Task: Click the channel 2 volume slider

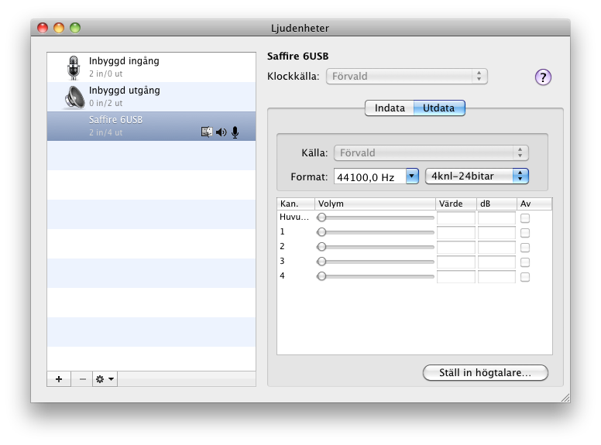Action: (376, 247)
